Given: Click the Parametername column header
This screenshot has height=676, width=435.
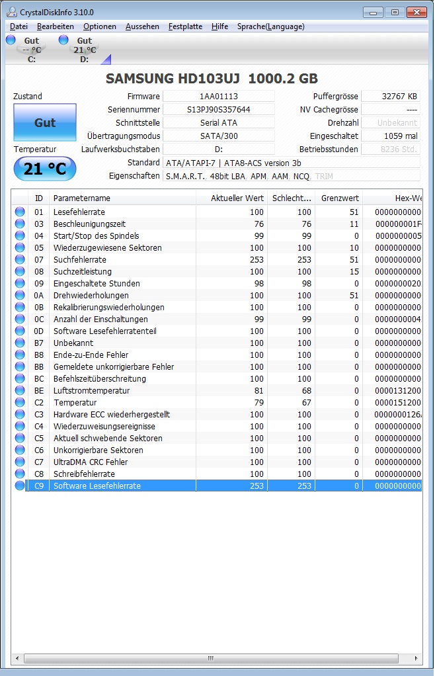Looking at the screenshot, I should pyautogui.click(x=122, y=198).
